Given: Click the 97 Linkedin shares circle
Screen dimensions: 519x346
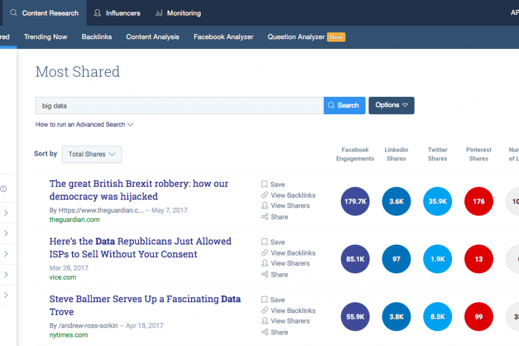Looking at the screenshot, I should click(x=396, y=259).
